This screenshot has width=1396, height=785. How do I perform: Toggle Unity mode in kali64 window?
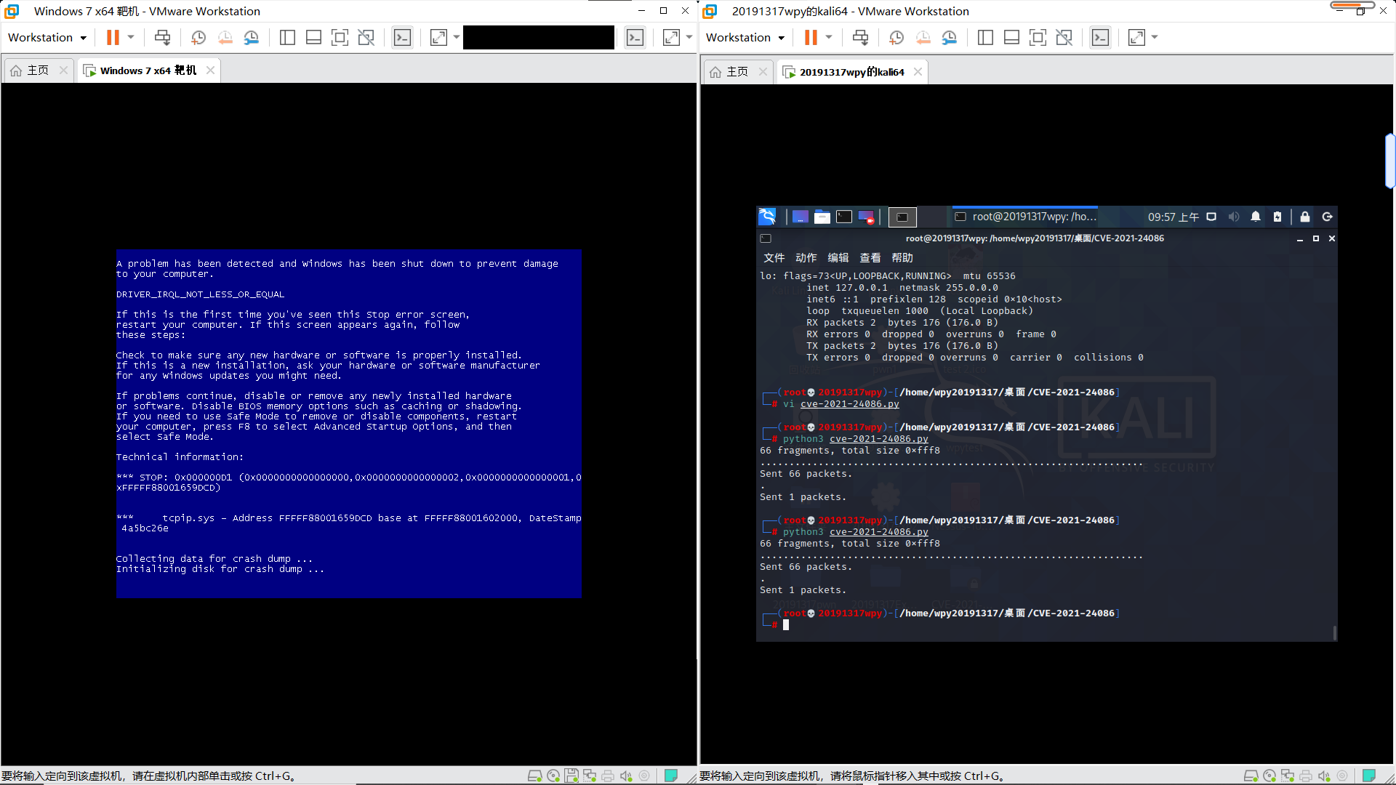pos(1064,37)
